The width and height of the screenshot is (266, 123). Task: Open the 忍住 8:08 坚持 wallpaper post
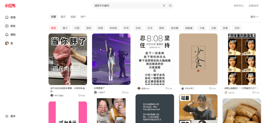tap(155, 59)
